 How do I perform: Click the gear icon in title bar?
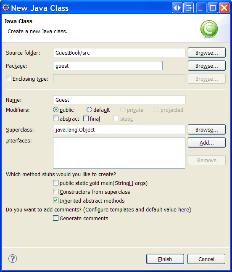click(x=6, y=8)
